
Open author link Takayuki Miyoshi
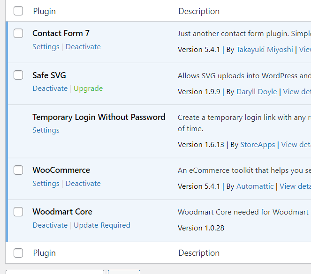pyautogui.click(x=265, y=50)
